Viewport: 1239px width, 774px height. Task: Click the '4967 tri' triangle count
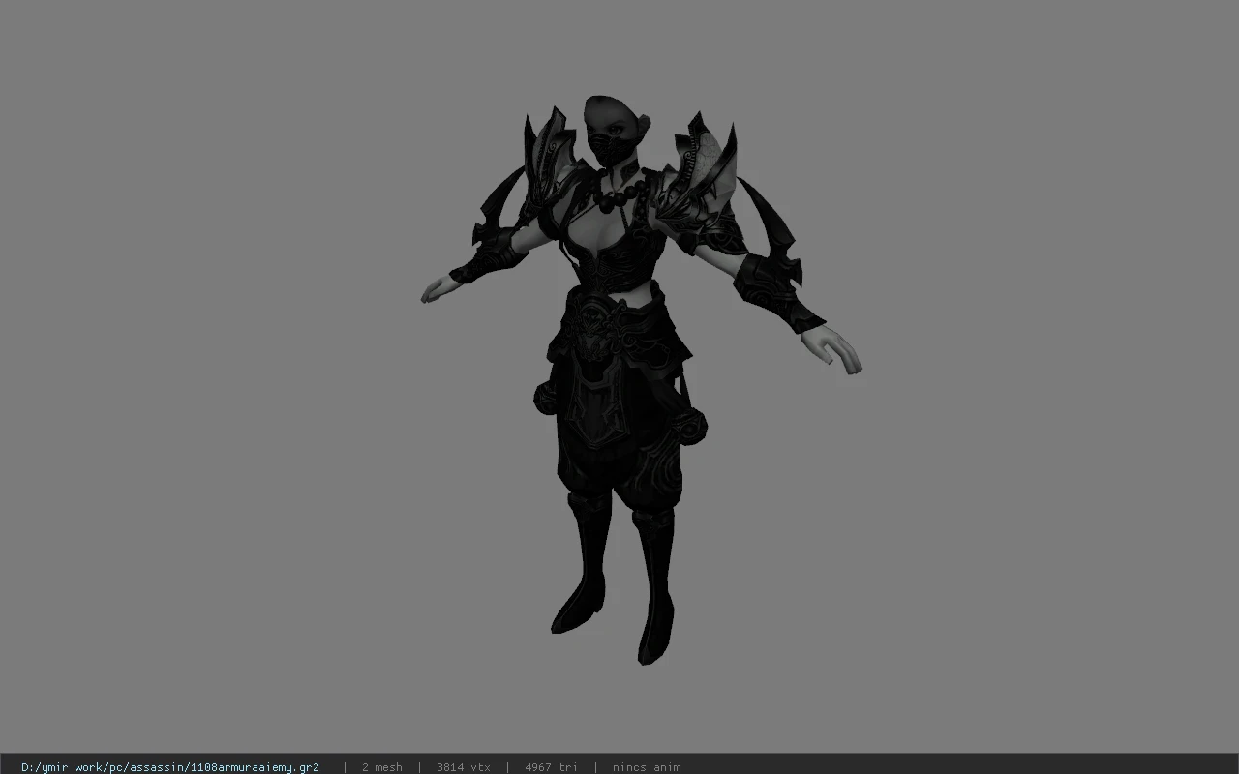coord(551,767)
